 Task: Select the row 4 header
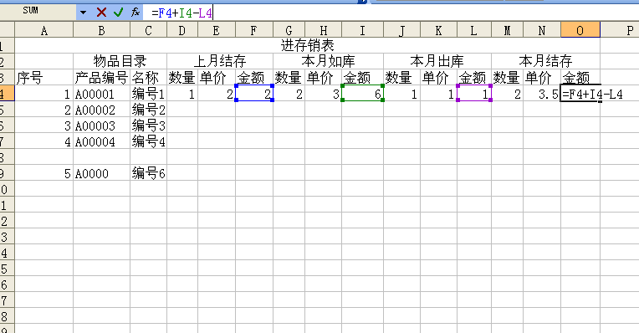[7, 94]
